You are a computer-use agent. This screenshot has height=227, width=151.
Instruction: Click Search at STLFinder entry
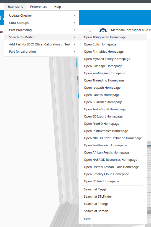click(113, 197)
